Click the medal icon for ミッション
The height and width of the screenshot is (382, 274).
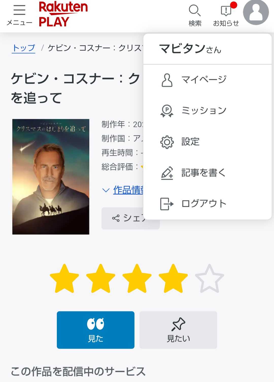point(167,111)
